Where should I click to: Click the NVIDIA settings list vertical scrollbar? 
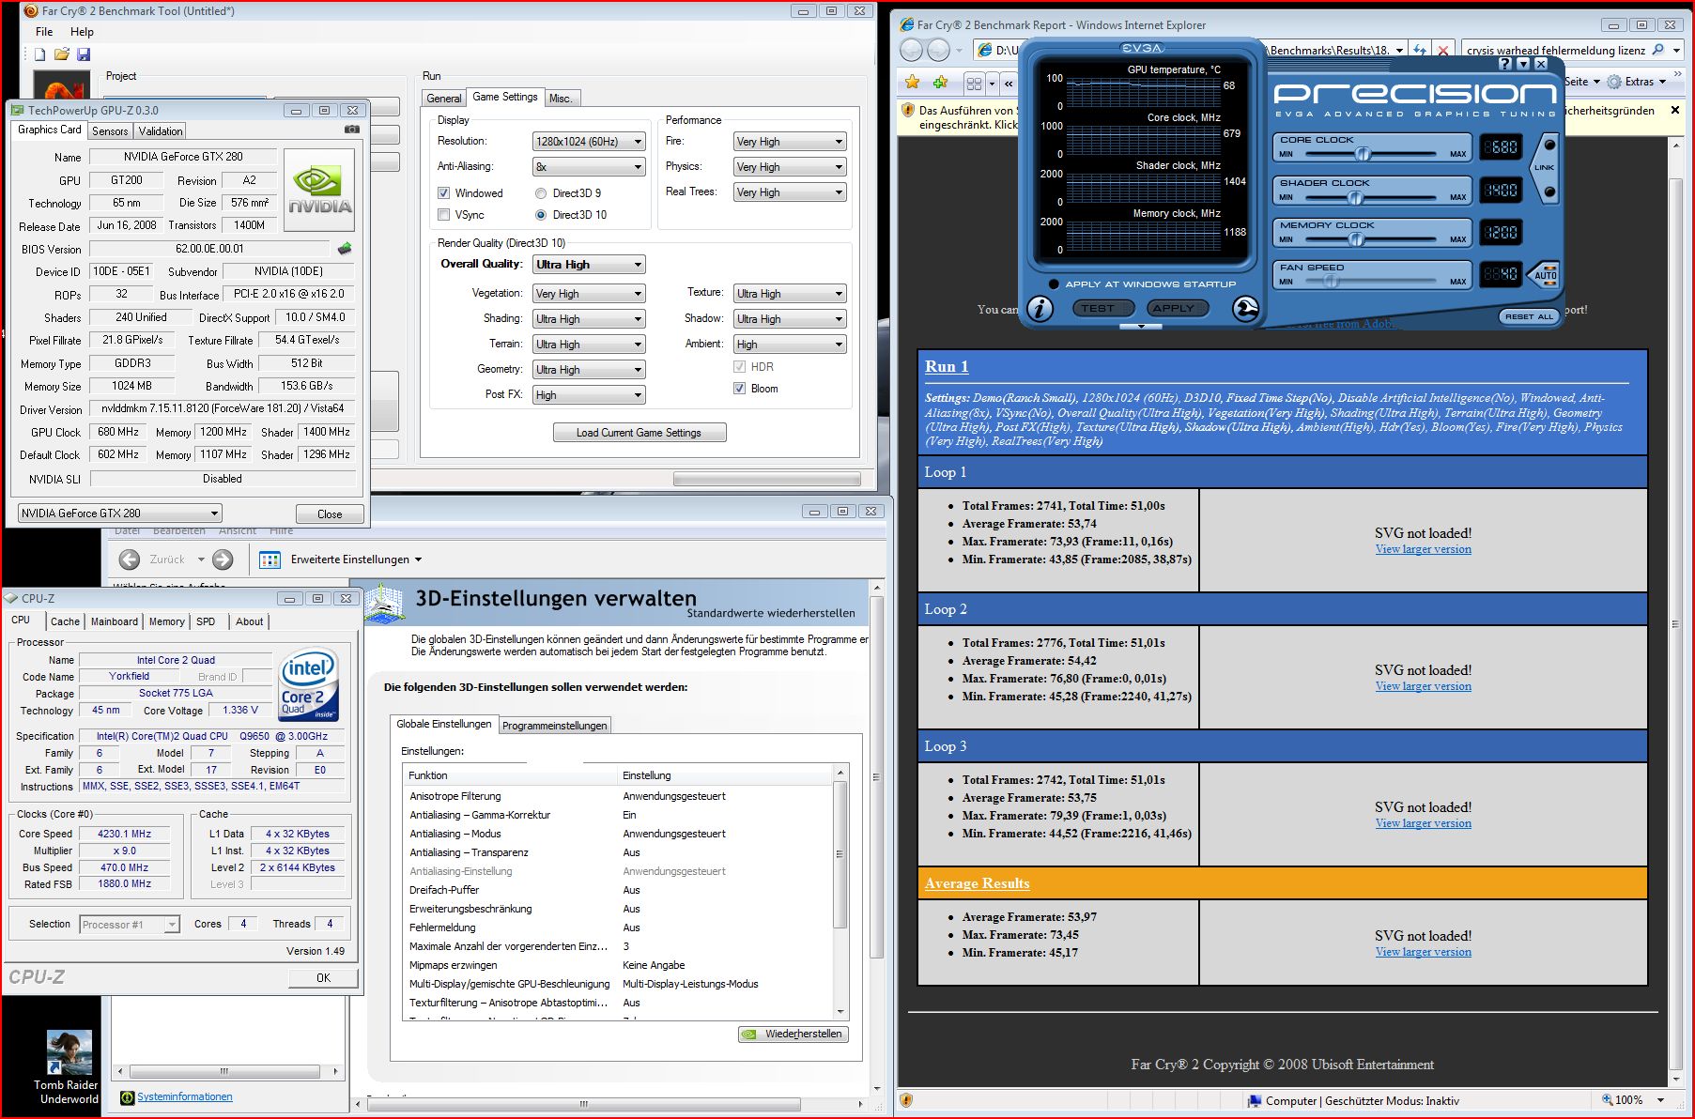pos(840,892)
